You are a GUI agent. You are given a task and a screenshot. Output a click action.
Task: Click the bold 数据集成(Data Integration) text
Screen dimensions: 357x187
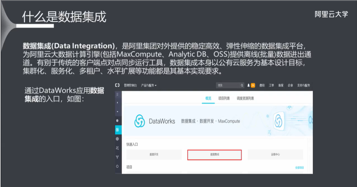click(69, 46)
